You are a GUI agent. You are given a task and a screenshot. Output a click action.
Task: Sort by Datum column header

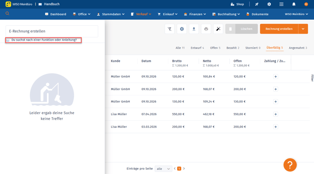146,61
